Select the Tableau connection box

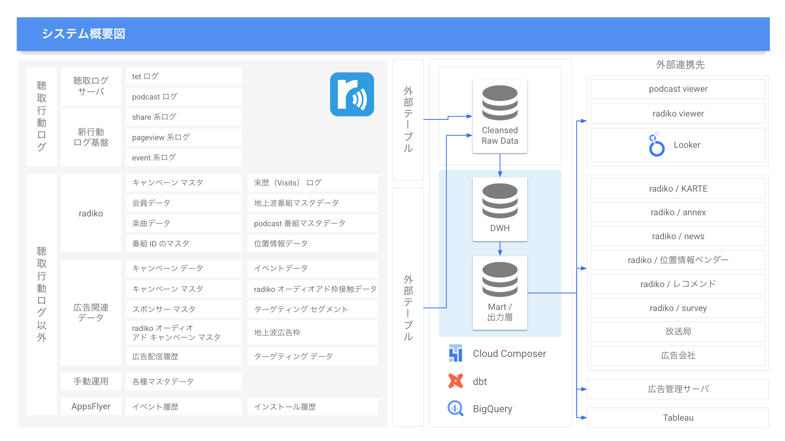point(677,417)
